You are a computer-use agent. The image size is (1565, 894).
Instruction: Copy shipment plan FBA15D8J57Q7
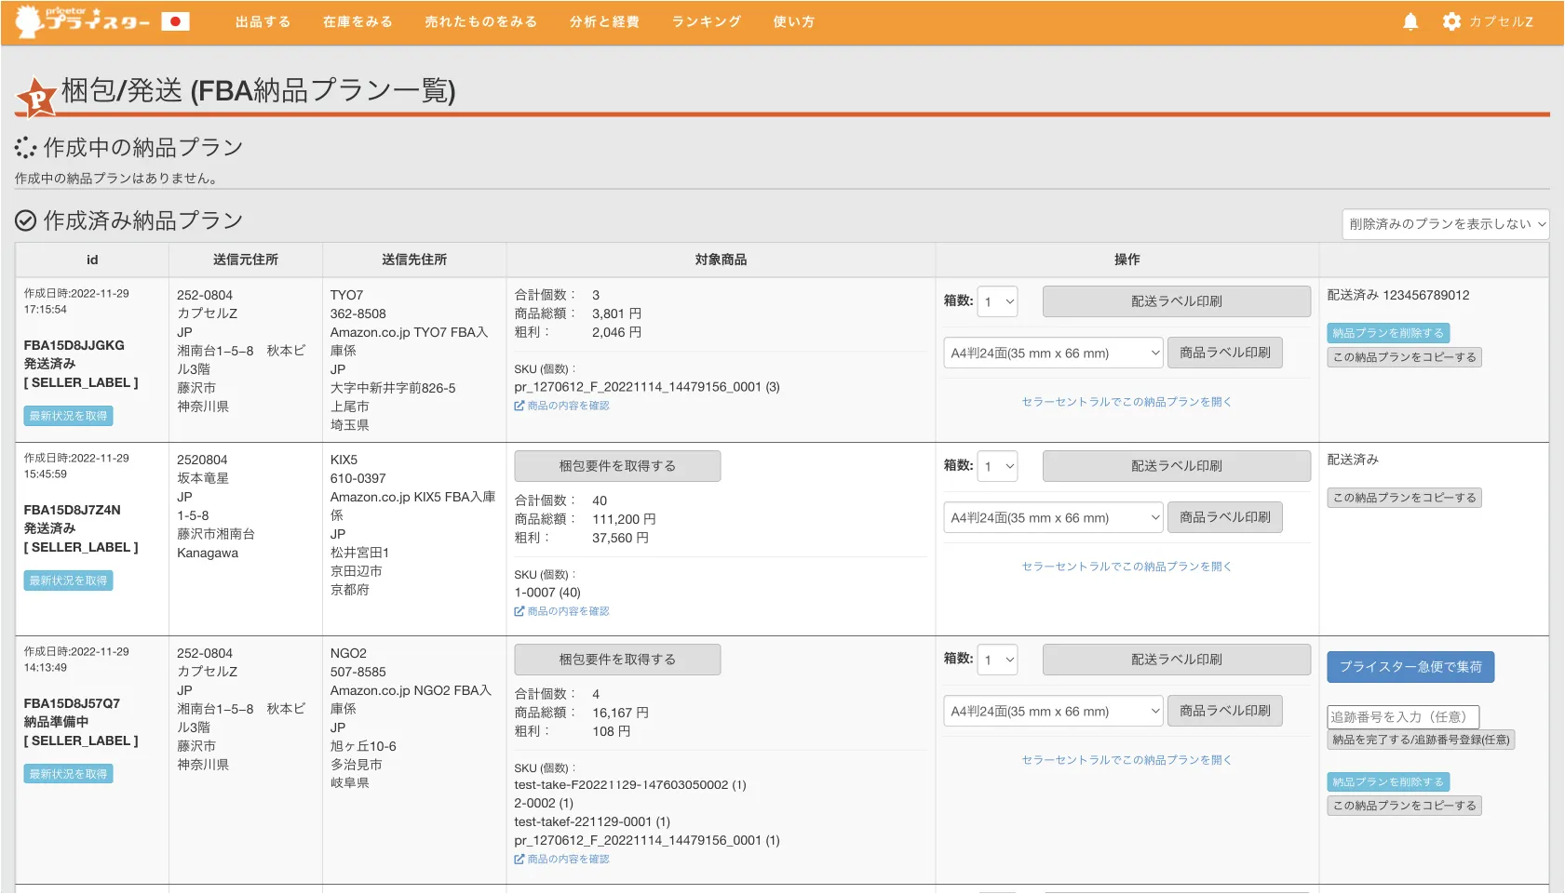click(1404, 806)
